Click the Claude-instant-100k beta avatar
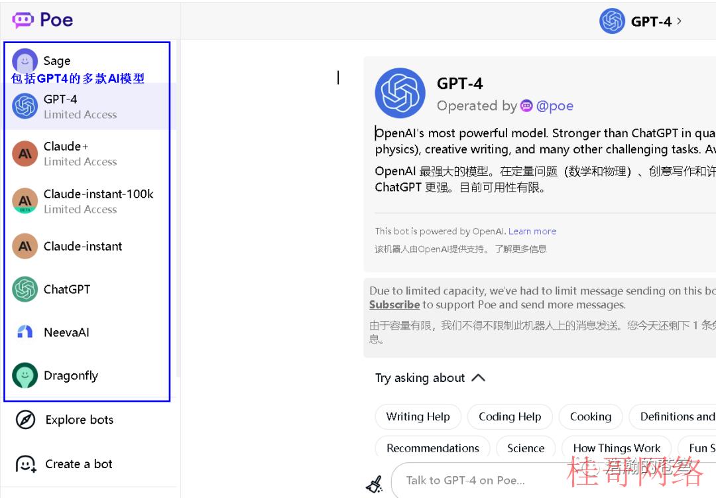716x498 pixels. [x=25, y=200]
